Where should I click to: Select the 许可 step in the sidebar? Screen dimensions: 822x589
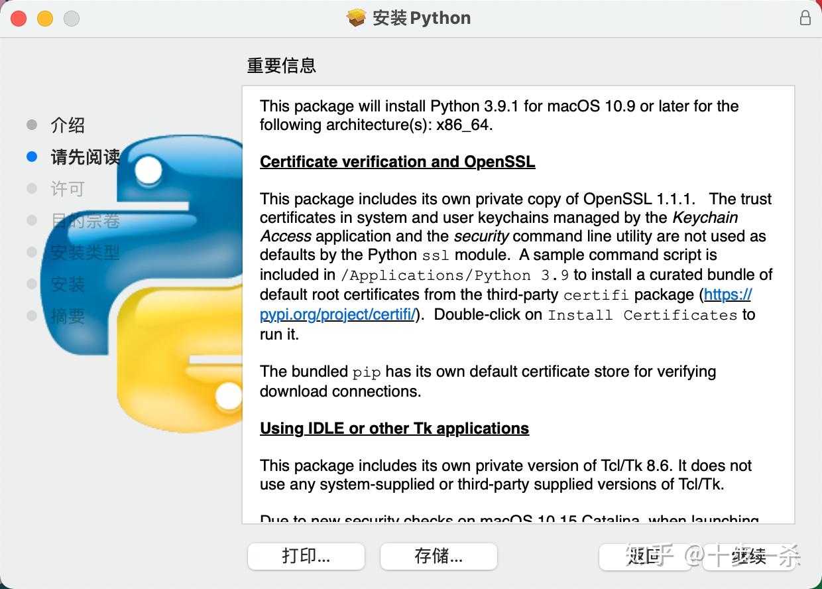point(66,188)
